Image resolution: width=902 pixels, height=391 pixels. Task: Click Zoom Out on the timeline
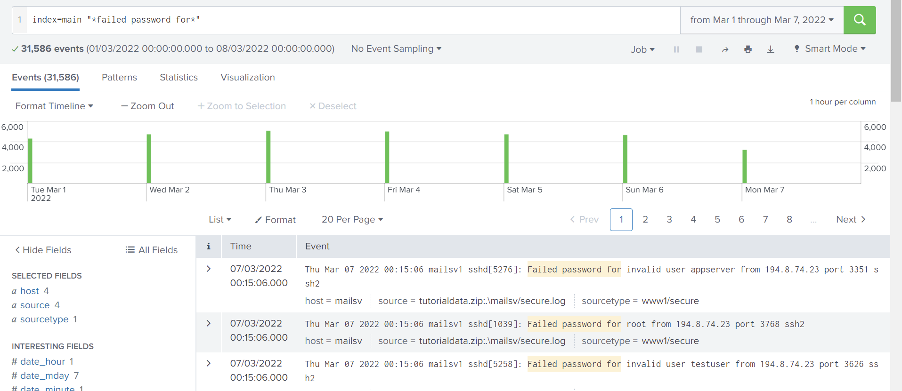click(x=147, y=106)
